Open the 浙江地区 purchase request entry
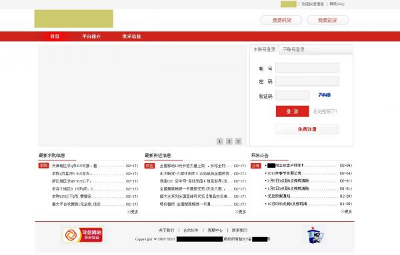Viewport: 400px width, 255px height. 72,181
